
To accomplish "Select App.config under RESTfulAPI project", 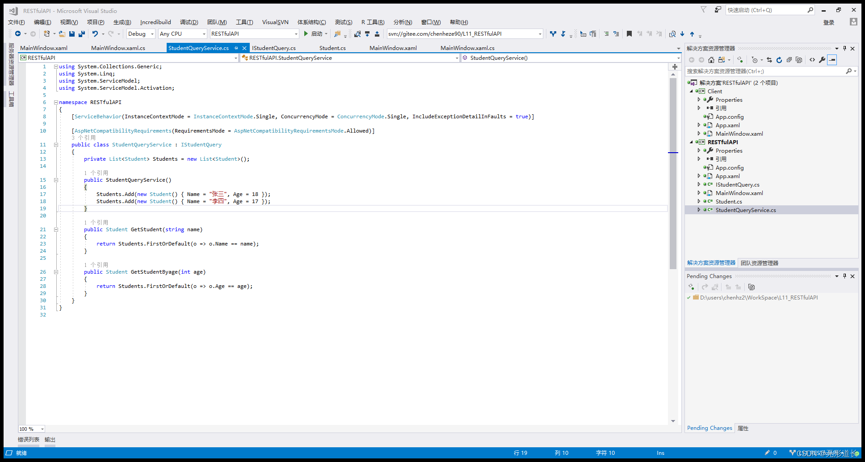I will click(730, 167).
